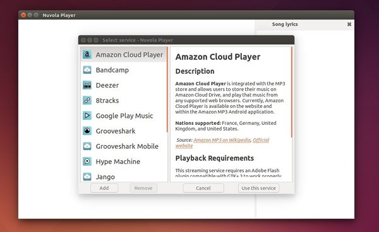Click the Nations supported text

coord(198,123)
